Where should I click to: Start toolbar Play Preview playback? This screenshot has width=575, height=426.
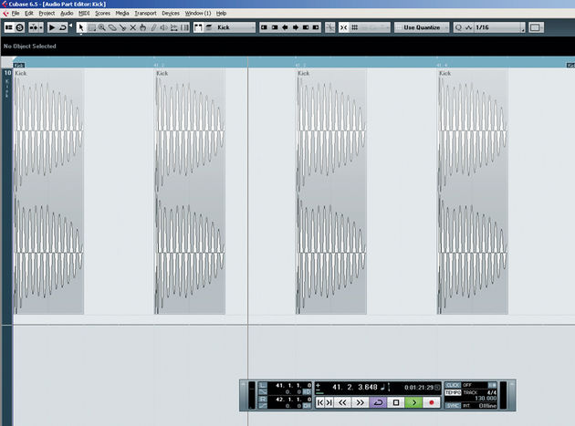point(52,27)
